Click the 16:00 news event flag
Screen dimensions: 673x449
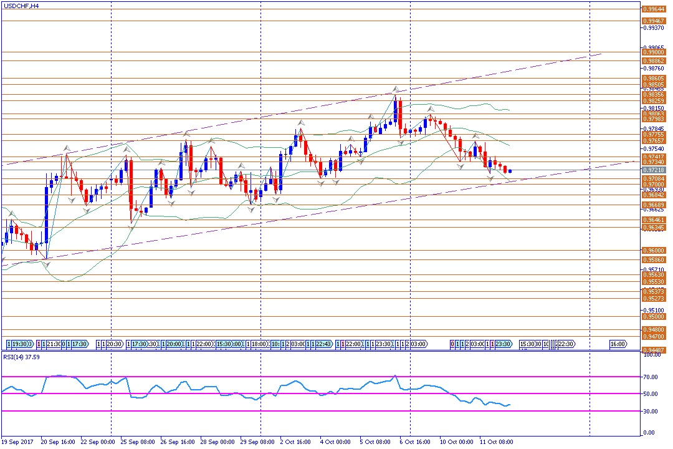click(x=618, y=344)
